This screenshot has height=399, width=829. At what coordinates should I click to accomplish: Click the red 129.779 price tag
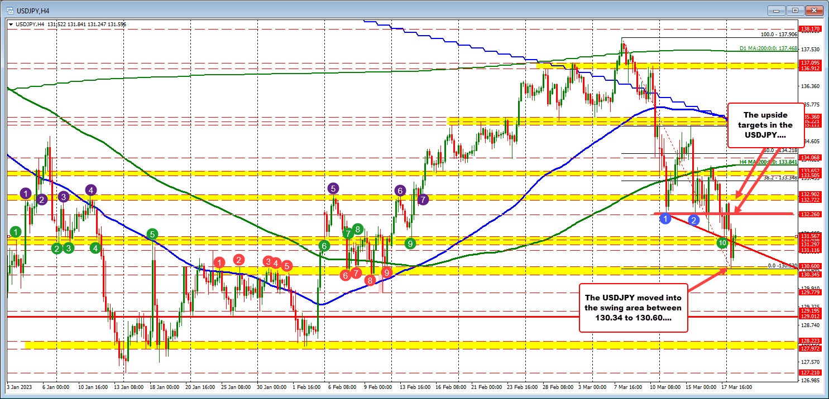tap(809, 292)
